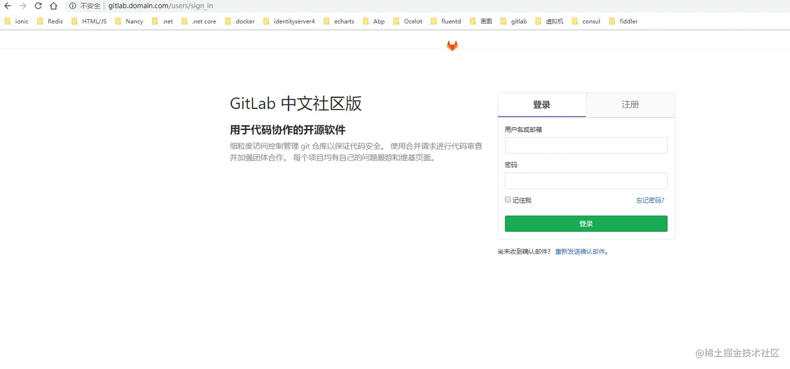Click the green 登录 button
Image resolution: width=790 pixels, height=369 pixels.
tap(586, 223)
